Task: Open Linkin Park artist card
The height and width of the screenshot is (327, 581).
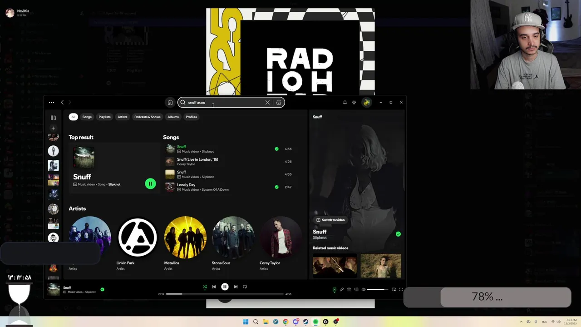Action: 137,244
